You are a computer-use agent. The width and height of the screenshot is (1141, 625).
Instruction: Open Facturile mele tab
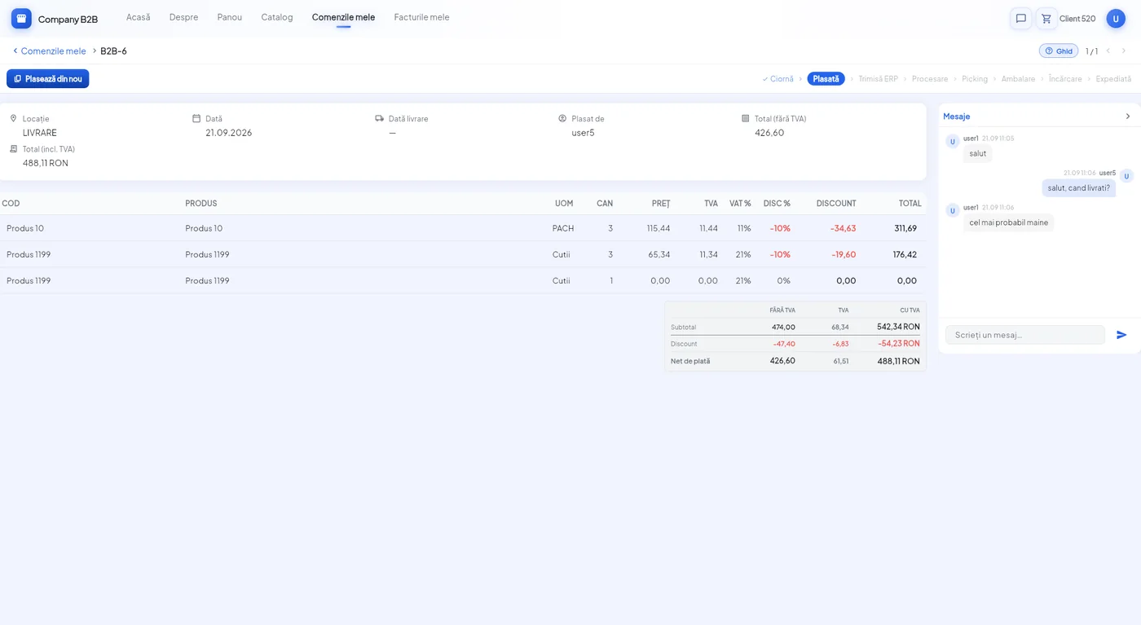coord(421,17)
